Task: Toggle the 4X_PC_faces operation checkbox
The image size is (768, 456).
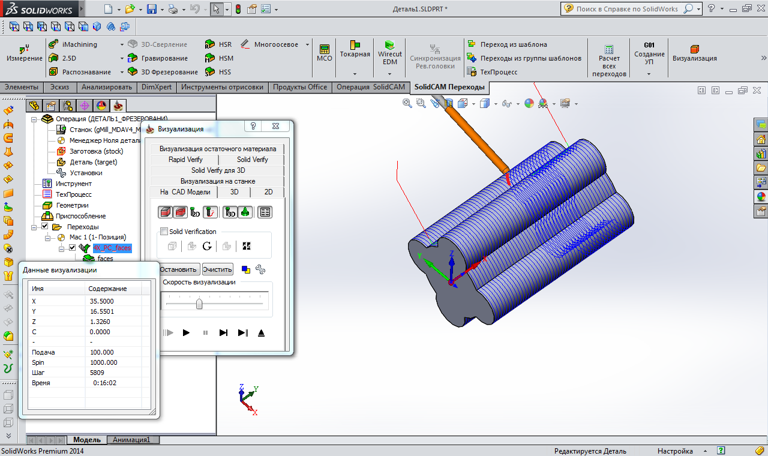Action: (x=72, y=248)
